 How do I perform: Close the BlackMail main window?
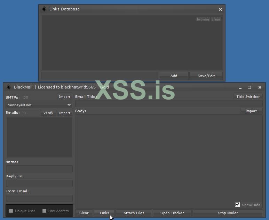(260, 87)
